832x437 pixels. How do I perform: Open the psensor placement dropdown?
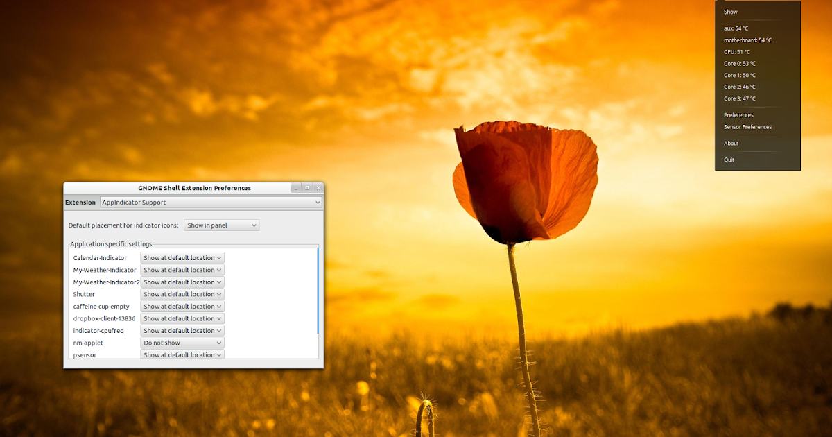[x=182, y=354]
